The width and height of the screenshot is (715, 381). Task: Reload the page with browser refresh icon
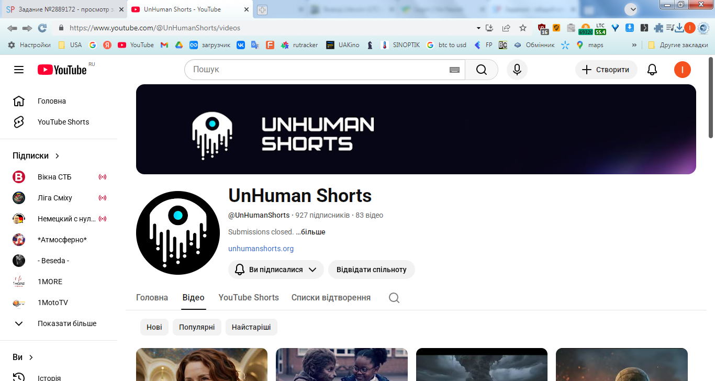coord(42,28)
